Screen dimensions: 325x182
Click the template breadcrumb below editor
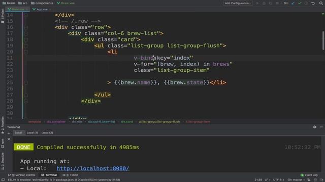35,122
